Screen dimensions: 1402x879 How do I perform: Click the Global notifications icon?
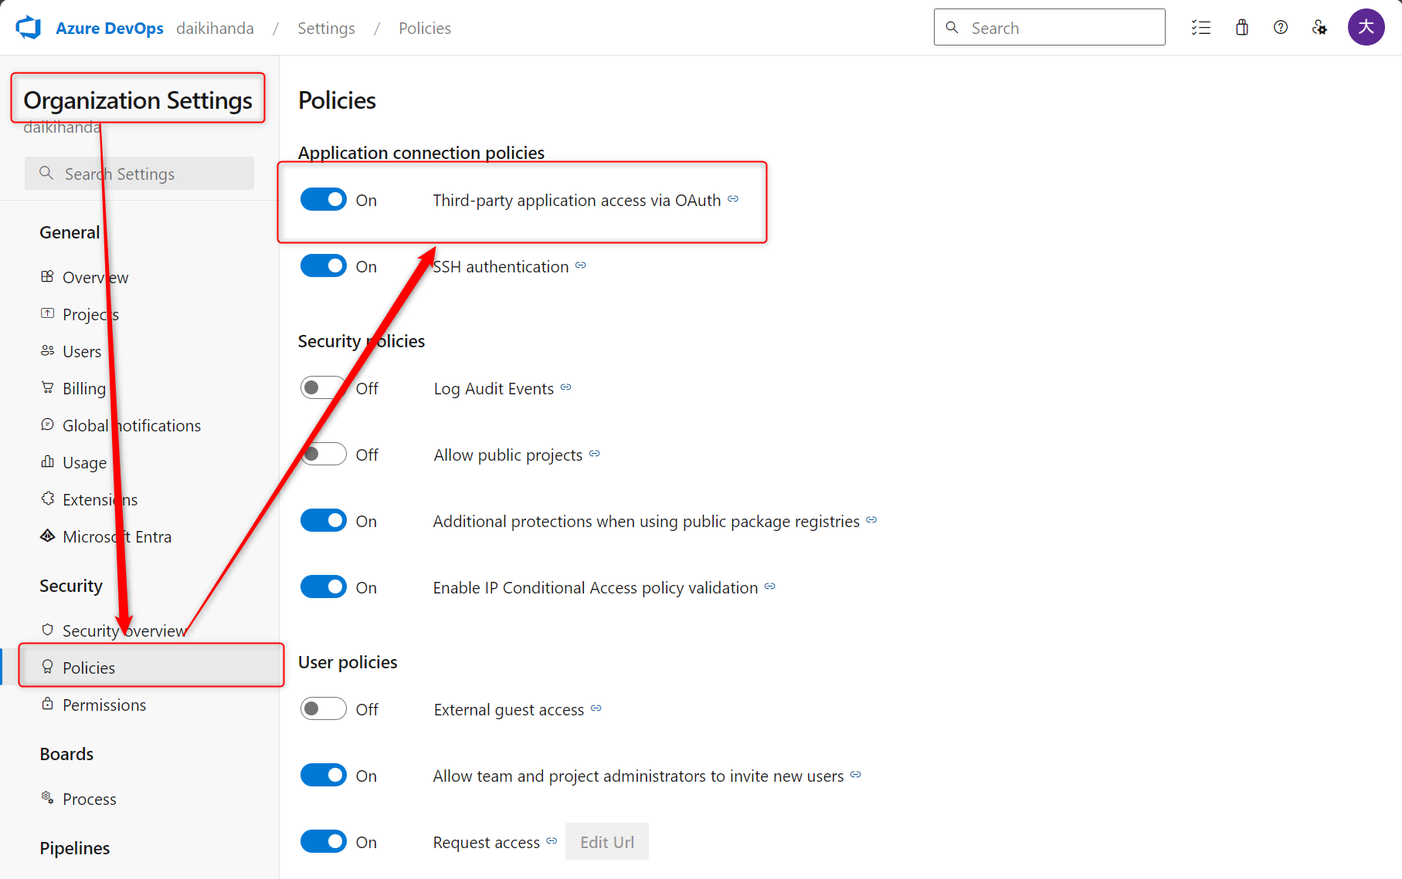pos(48,424)
